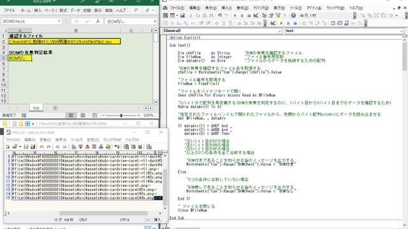Click the Sub test() line in VBA code
This screenshot has width=408, height=229.
click(180, 45)
